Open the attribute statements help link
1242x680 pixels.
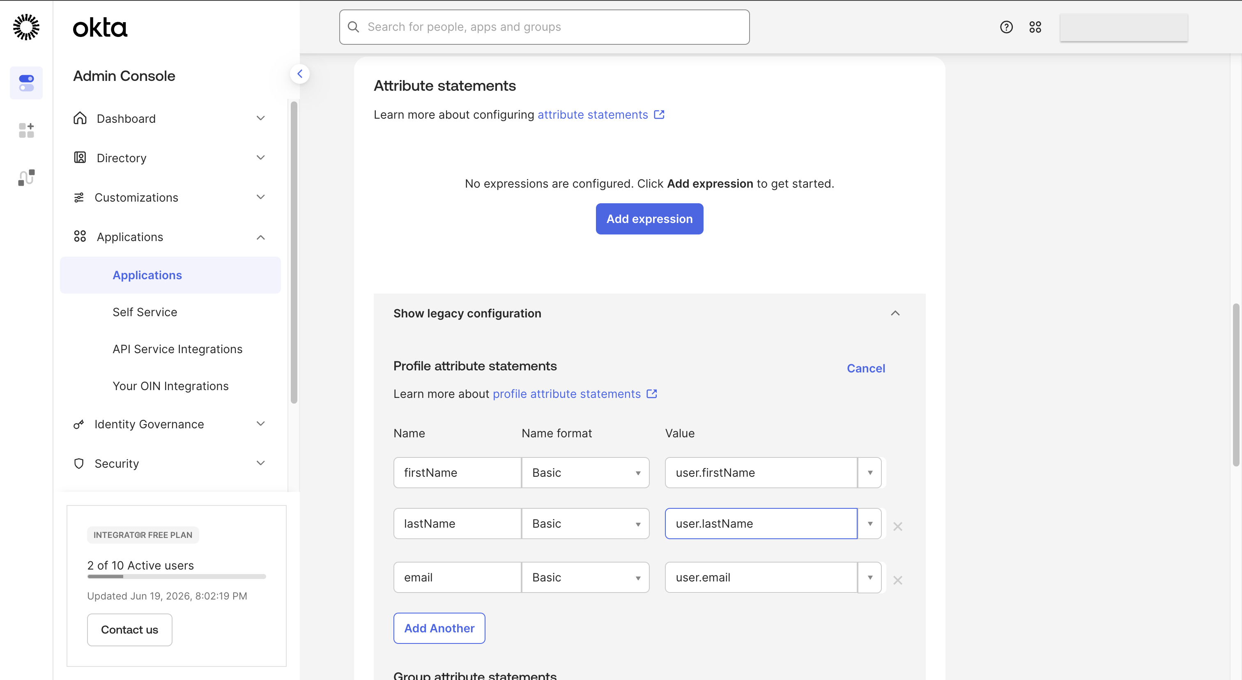(x=593, y=115)
